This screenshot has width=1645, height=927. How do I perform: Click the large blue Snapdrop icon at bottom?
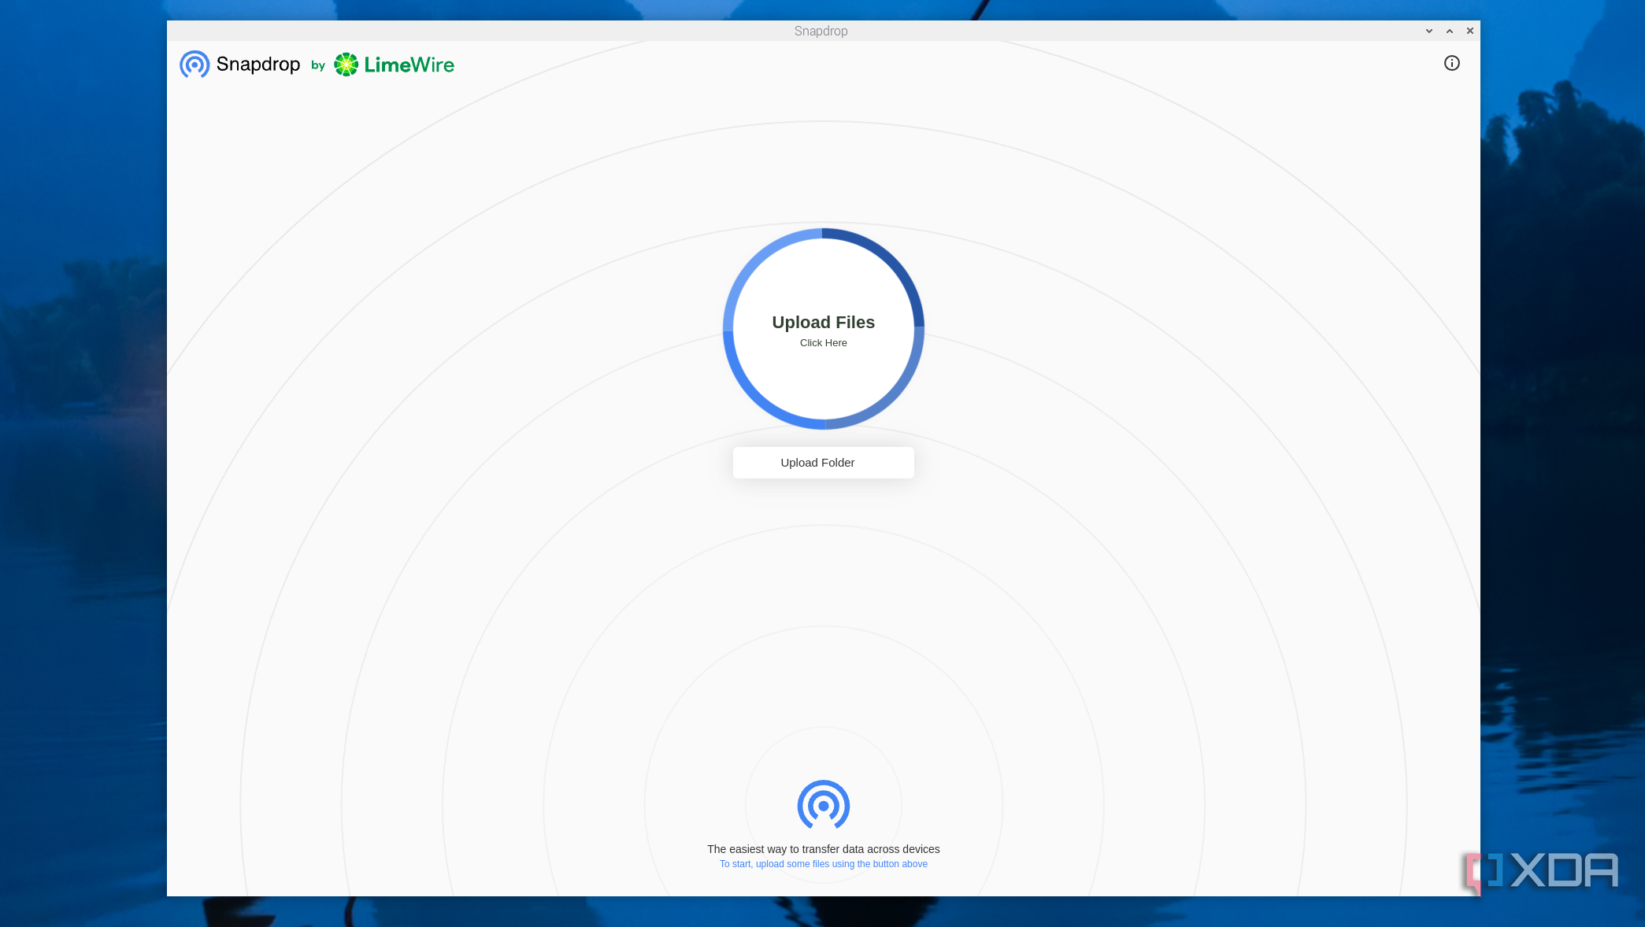[823, 804]
